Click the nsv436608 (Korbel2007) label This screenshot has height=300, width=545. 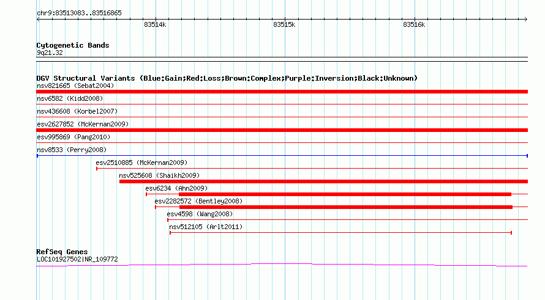[77, 111]
